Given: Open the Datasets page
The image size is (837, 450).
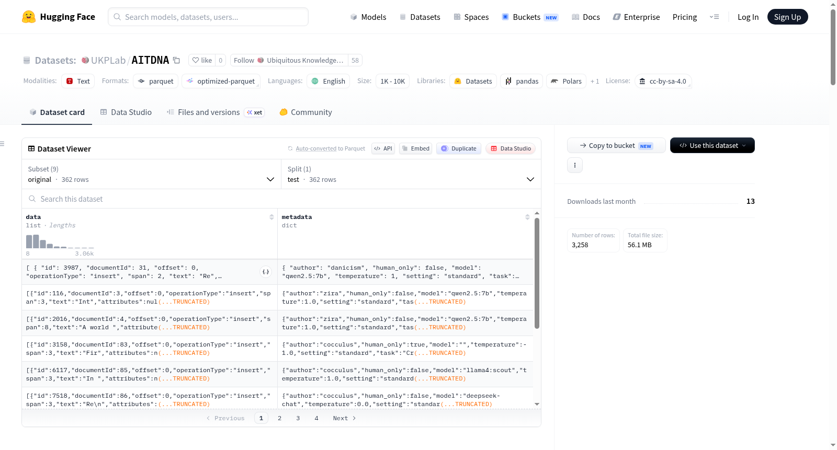Looking at the screenshot, I should pyautogui.click(x=420, y=17).
